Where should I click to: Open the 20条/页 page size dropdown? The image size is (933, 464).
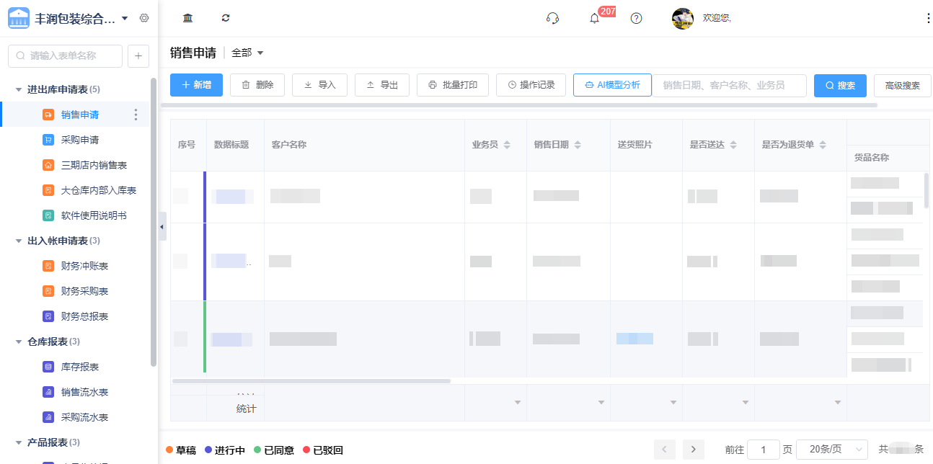tap(832, 449)
